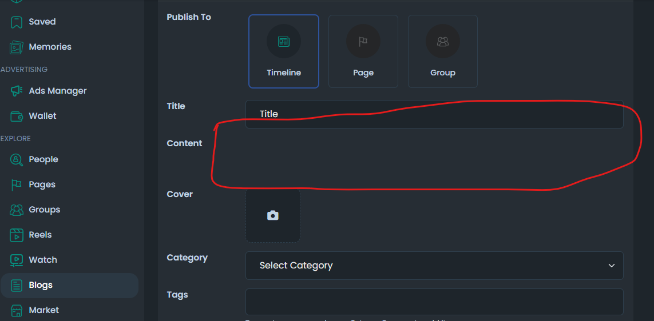
Task: Upload a cover via camera button
Action: tap(272, 215)
